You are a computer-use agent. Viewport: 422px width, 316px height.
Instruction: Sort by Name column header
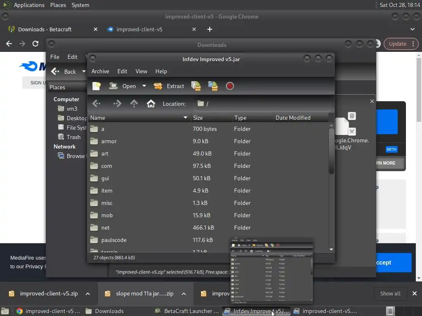(139, 118)
